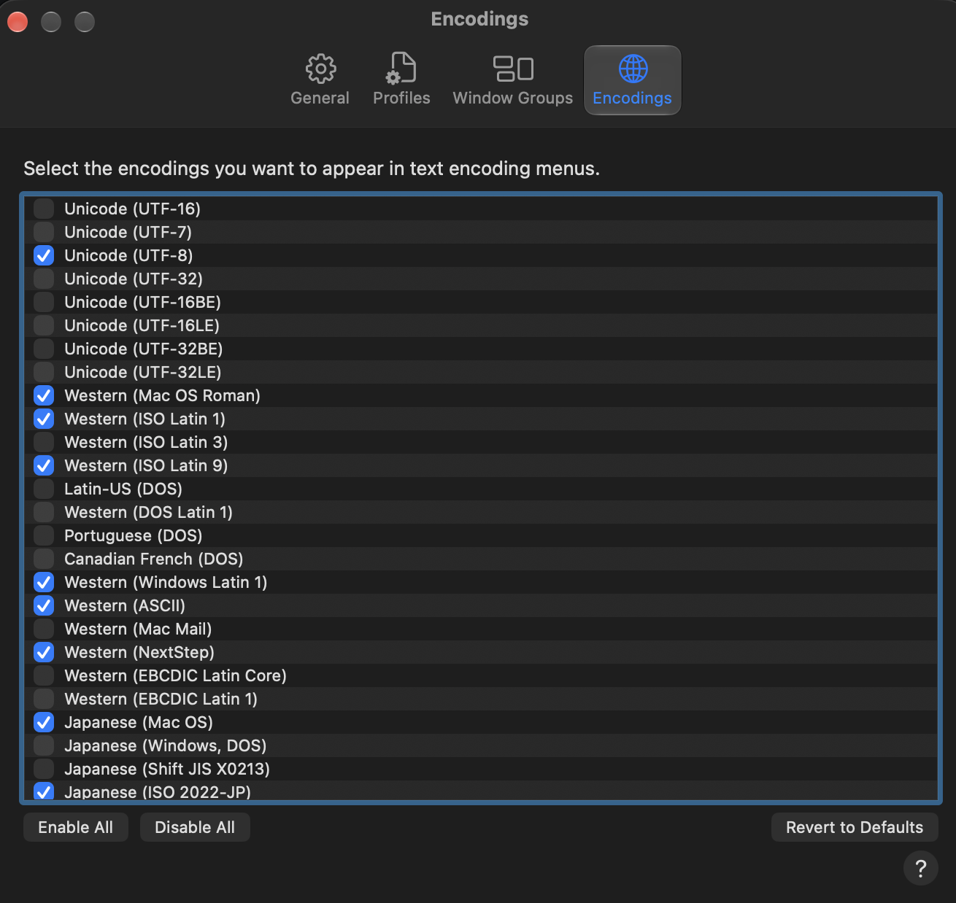Open the General settings gear icon
The width and height of the screenshot is (956, 903).
point(320,69)
